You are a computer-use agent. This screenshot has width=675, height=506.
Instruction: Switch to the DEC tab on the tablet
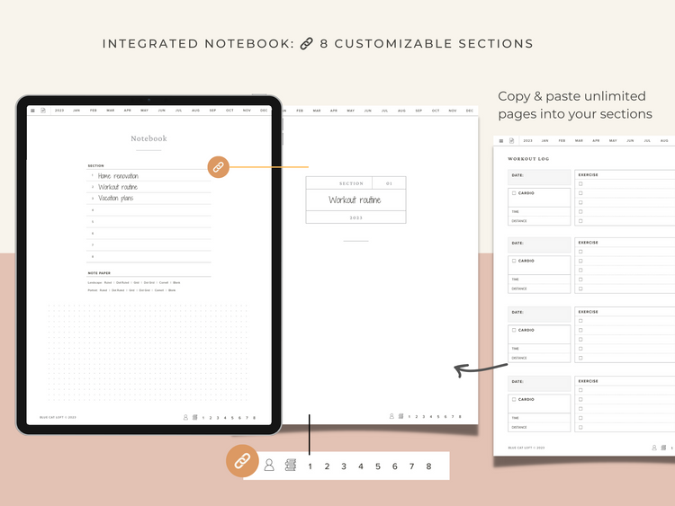click(264, 111)
